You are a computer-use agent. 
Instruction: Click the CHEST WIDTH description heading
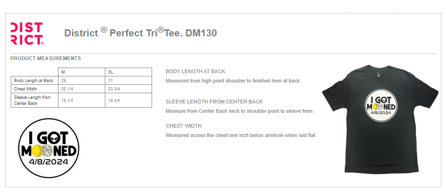point(184,126)
